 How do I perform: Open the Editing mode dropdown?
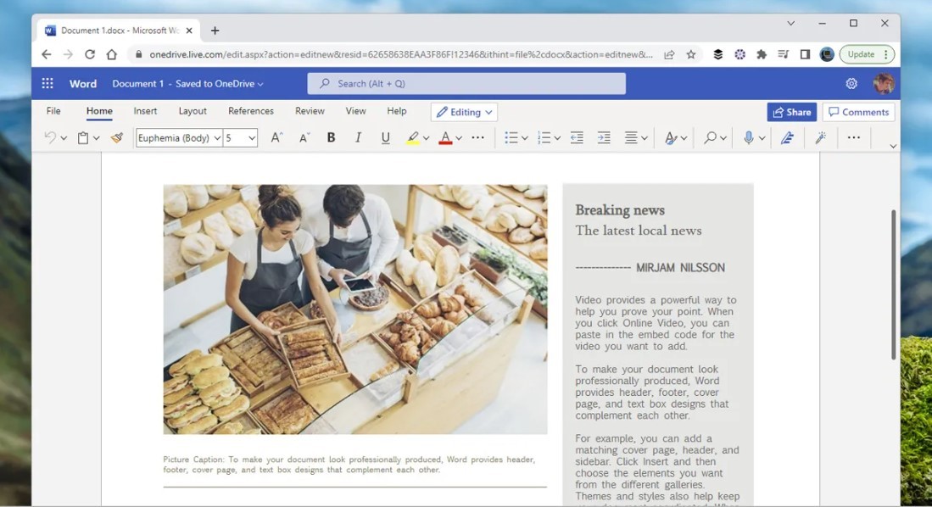(x=464, y=112)
